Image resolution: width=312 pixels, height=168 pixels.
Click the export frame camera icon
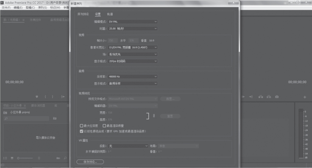[x=277, y=97]
